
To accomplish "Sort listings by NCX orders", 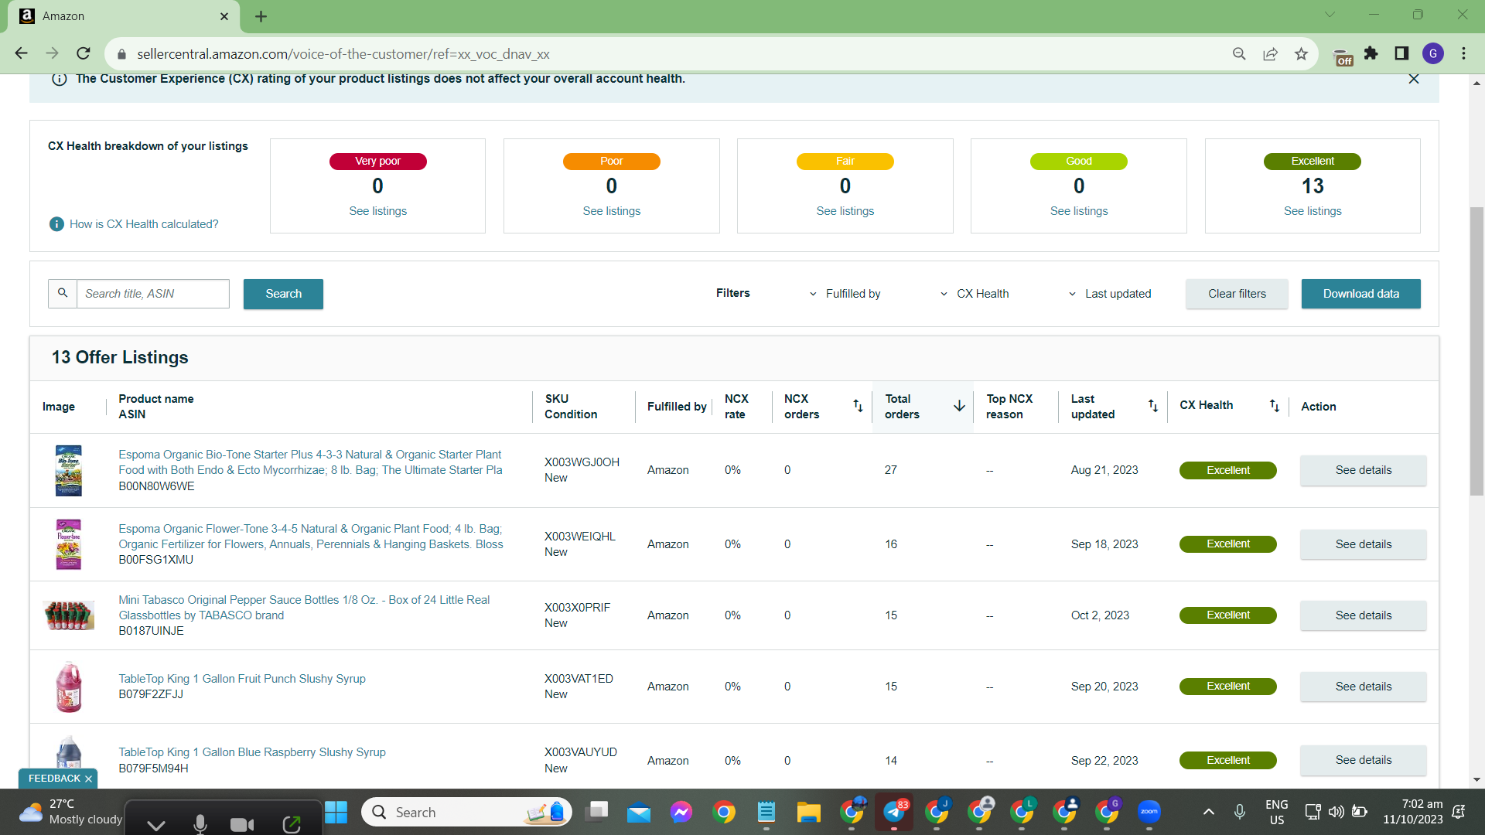I will 858,406.
